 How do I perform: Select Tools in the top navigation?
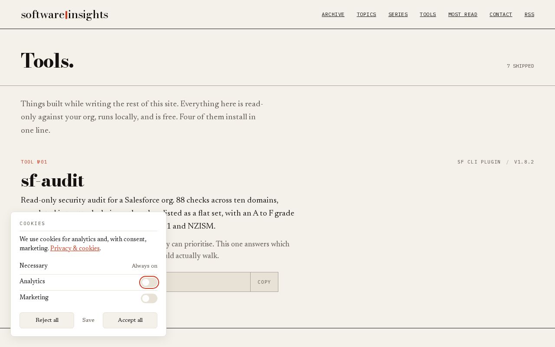point(428,14)
